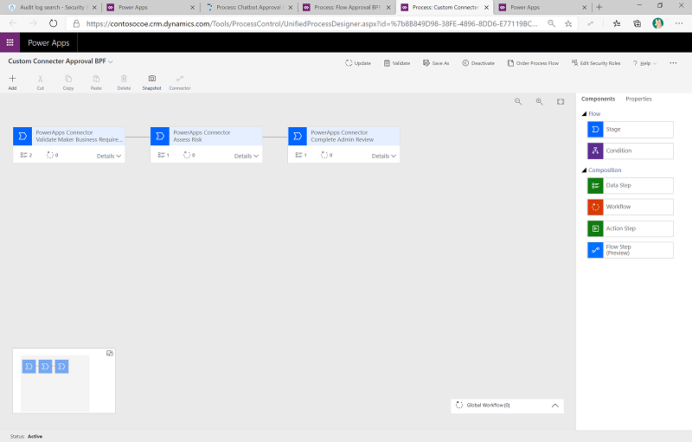Deactivate the business process flow
This screenshot has width=692, height=442.
(478, 63)
